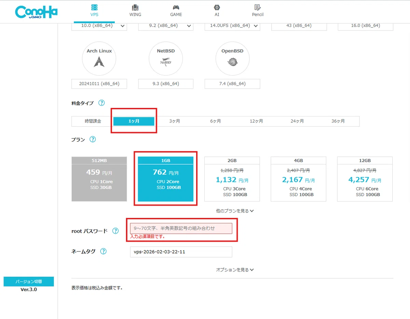Open the AI service tab

(x=217, y=11)
